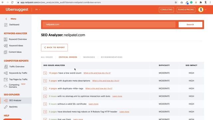Click the neilpatel.com domain search field
This screenshot has height=120, width=213.
tap(109, 24)
